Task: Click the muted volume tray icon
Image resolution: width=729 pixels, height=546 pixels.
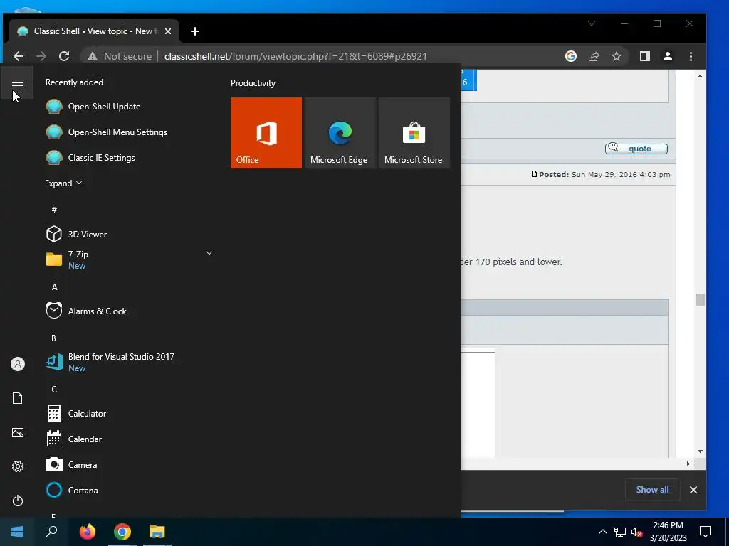Action: 636,532
